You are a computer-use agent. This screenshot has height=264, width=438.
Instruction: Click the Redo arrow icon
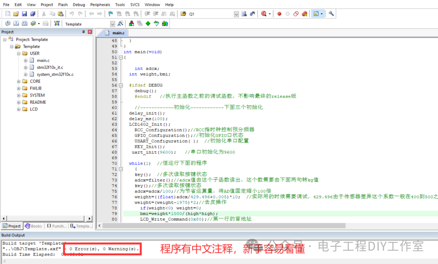(80, 14)
